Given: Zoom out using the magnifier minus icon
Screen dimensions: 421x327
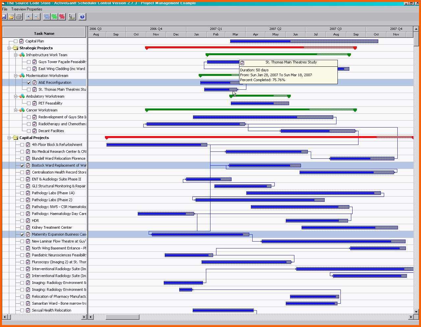Looking at the screenshot, I should [x=37, y=17].
